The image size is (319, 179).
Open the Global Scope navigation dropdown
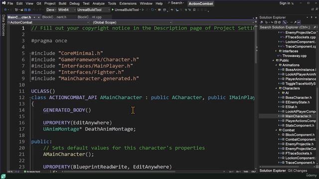(132, 22)
